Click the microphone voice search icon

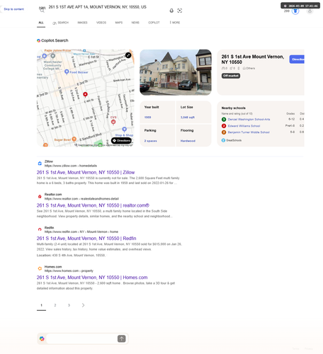[x=171, y=11]
